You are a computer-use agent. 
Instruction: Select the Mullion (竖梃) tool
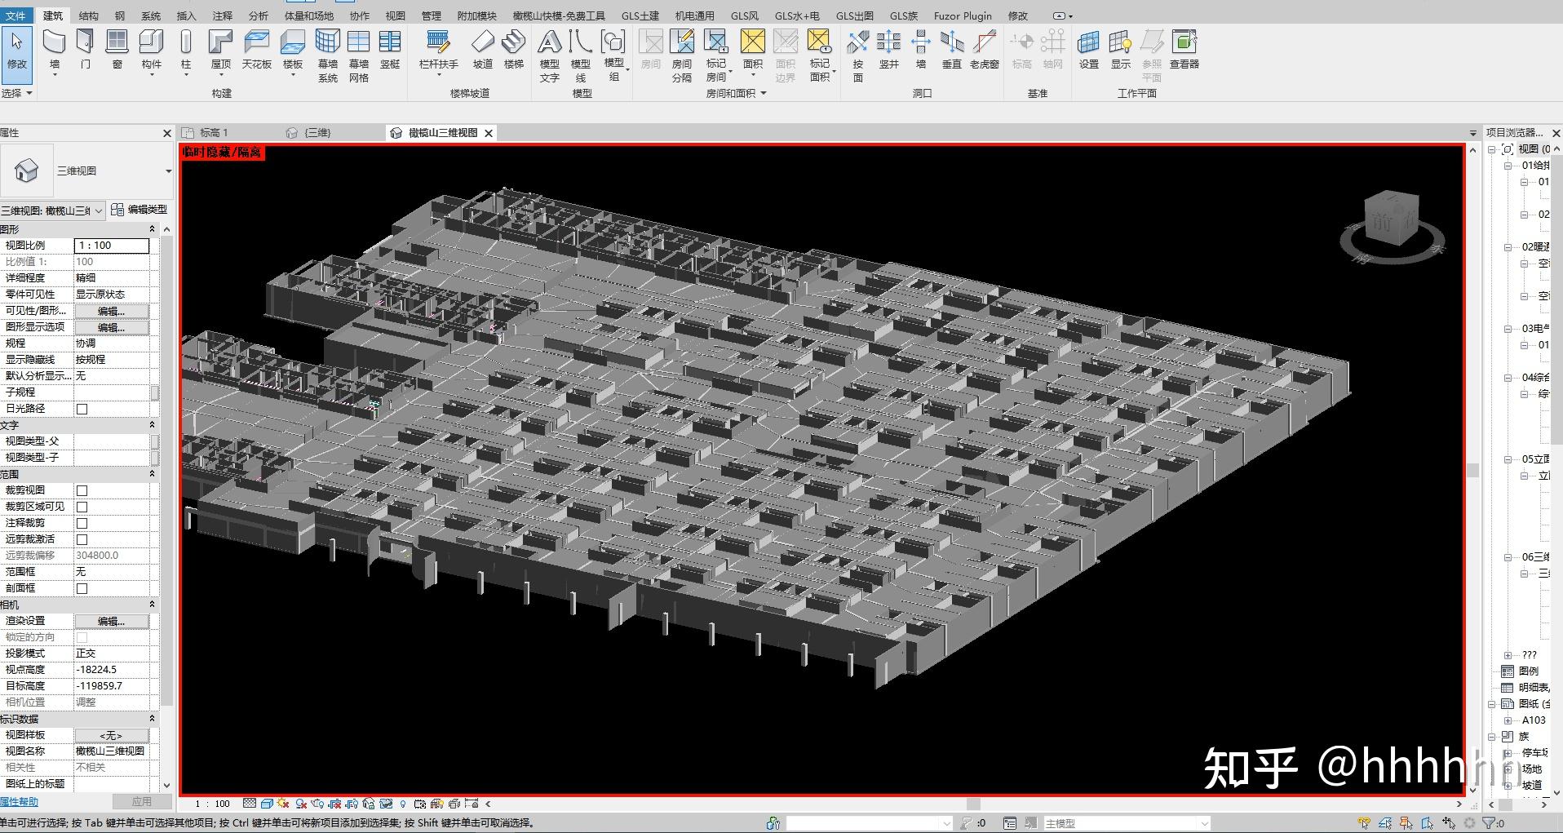pyautogui.click(x=390, y=50)
